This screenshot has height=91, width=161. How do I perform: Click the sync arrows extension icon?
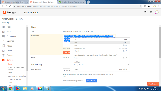pos(149,6)
